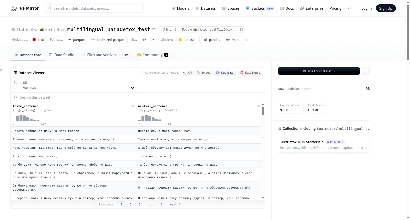This screenshot has width=410, height=220.
Task: Click the textdetox organization avatar icon
Action: coord(42,29)
